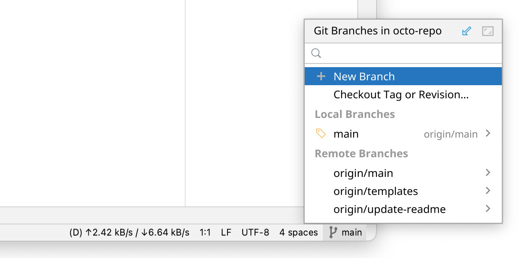Expand the local main branch submenu arrow

(488, 134)
